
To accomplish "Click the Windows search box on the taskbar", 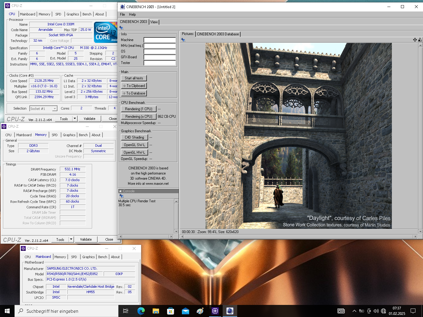I will tap(66, 311).
